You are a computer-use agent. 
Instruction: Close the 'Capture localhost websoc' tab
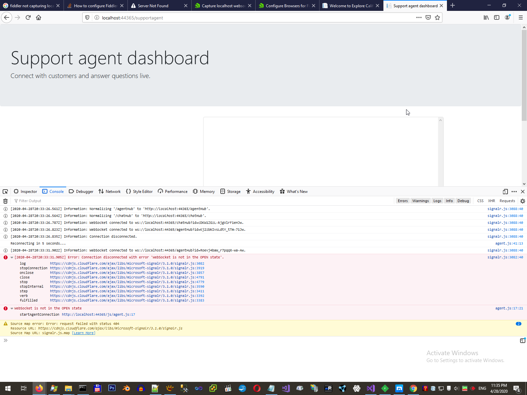pyautogui.click(x=250, y=6)
